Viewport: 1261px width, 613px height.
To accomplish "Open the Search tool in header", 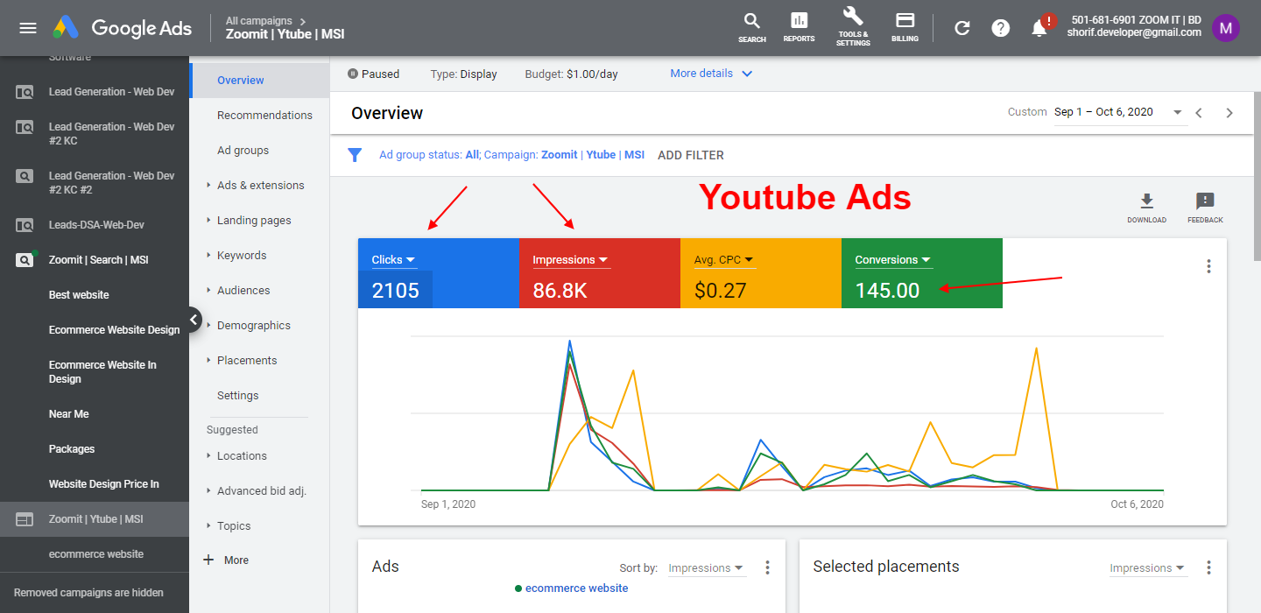I will [x=751, y=27].
